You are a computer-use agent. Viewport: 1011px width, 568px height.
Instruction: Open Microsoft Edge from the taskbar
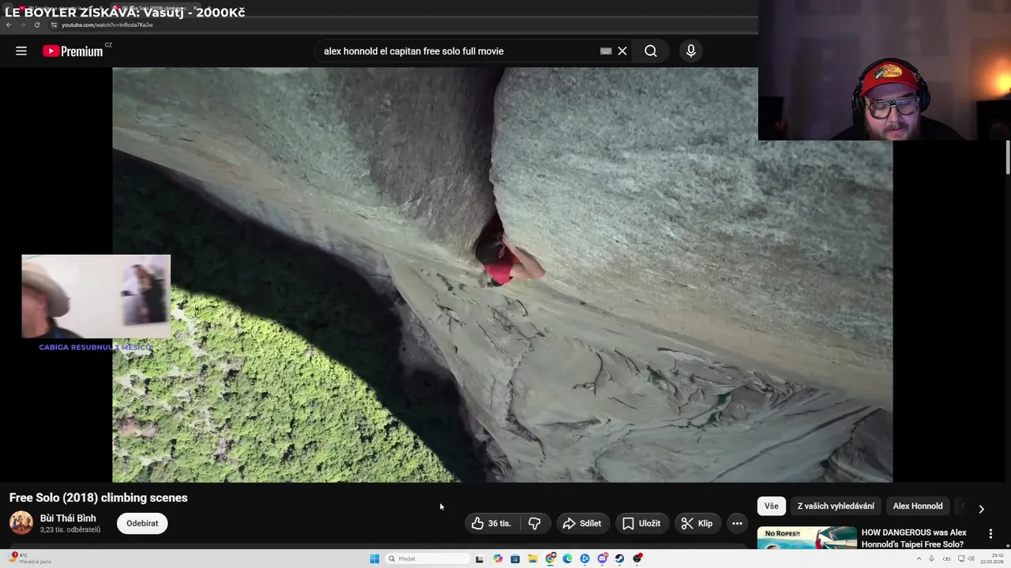pos(568,559)
